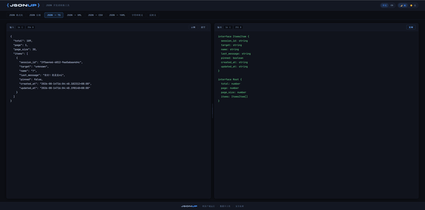Click the 复制 button in output panel

(x=411, y=28)
